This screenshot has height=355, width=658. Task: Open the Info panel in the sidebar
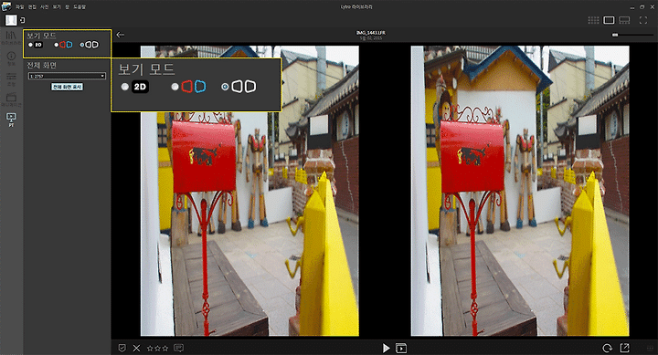tap(11, 57)
